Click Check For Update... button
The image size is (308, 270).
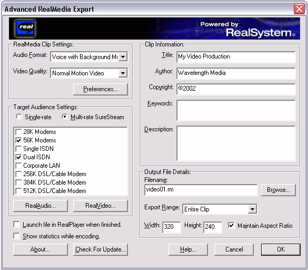tap(101, 249)
